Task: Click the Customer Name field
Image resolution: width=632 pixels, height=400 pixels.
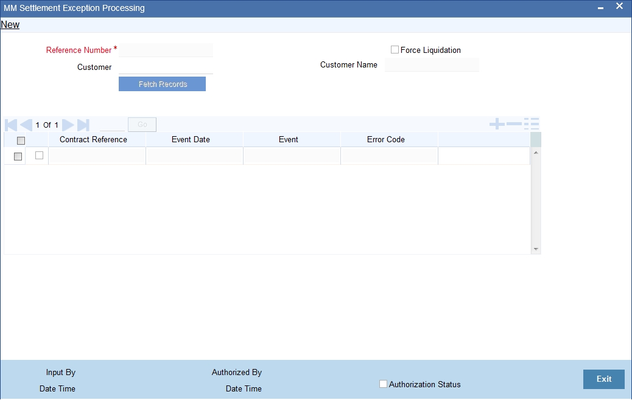Action: 432,64
